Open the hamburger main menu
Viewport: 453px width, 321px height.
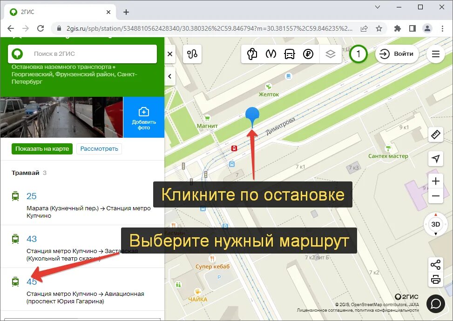pos(436,53)
